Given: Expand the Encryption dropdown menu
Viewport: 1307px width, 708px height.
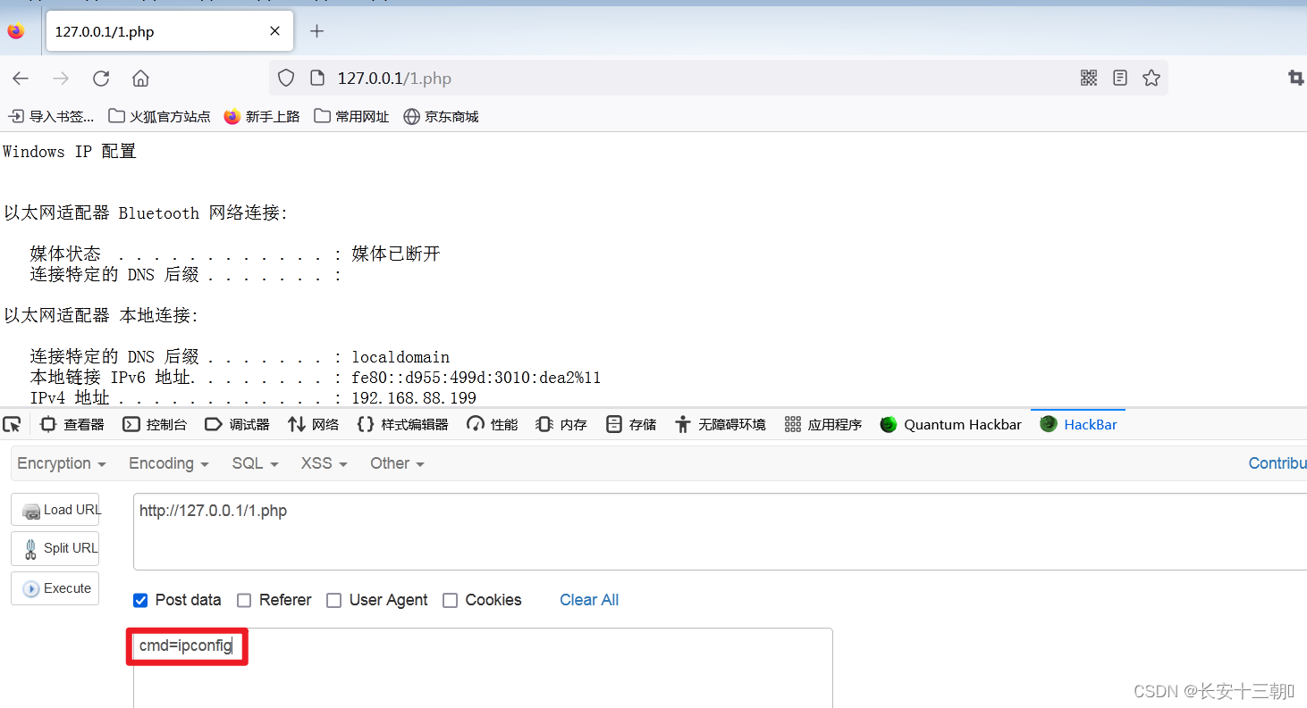Looking at the screenshot, I should tap(62, 463).
